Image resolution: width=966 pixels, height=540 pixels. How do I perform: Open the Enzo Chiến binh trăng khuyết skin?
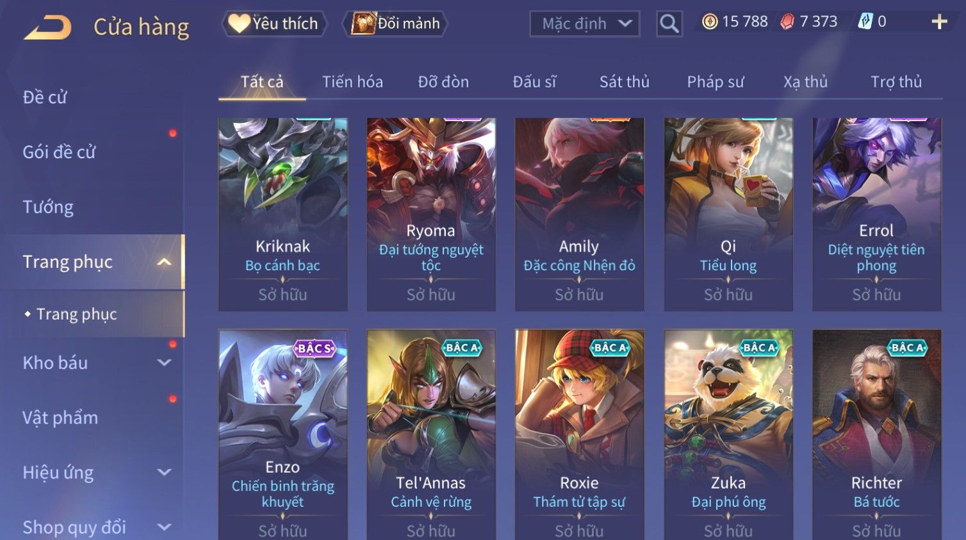pyautogui.click(x=283, y=435)
